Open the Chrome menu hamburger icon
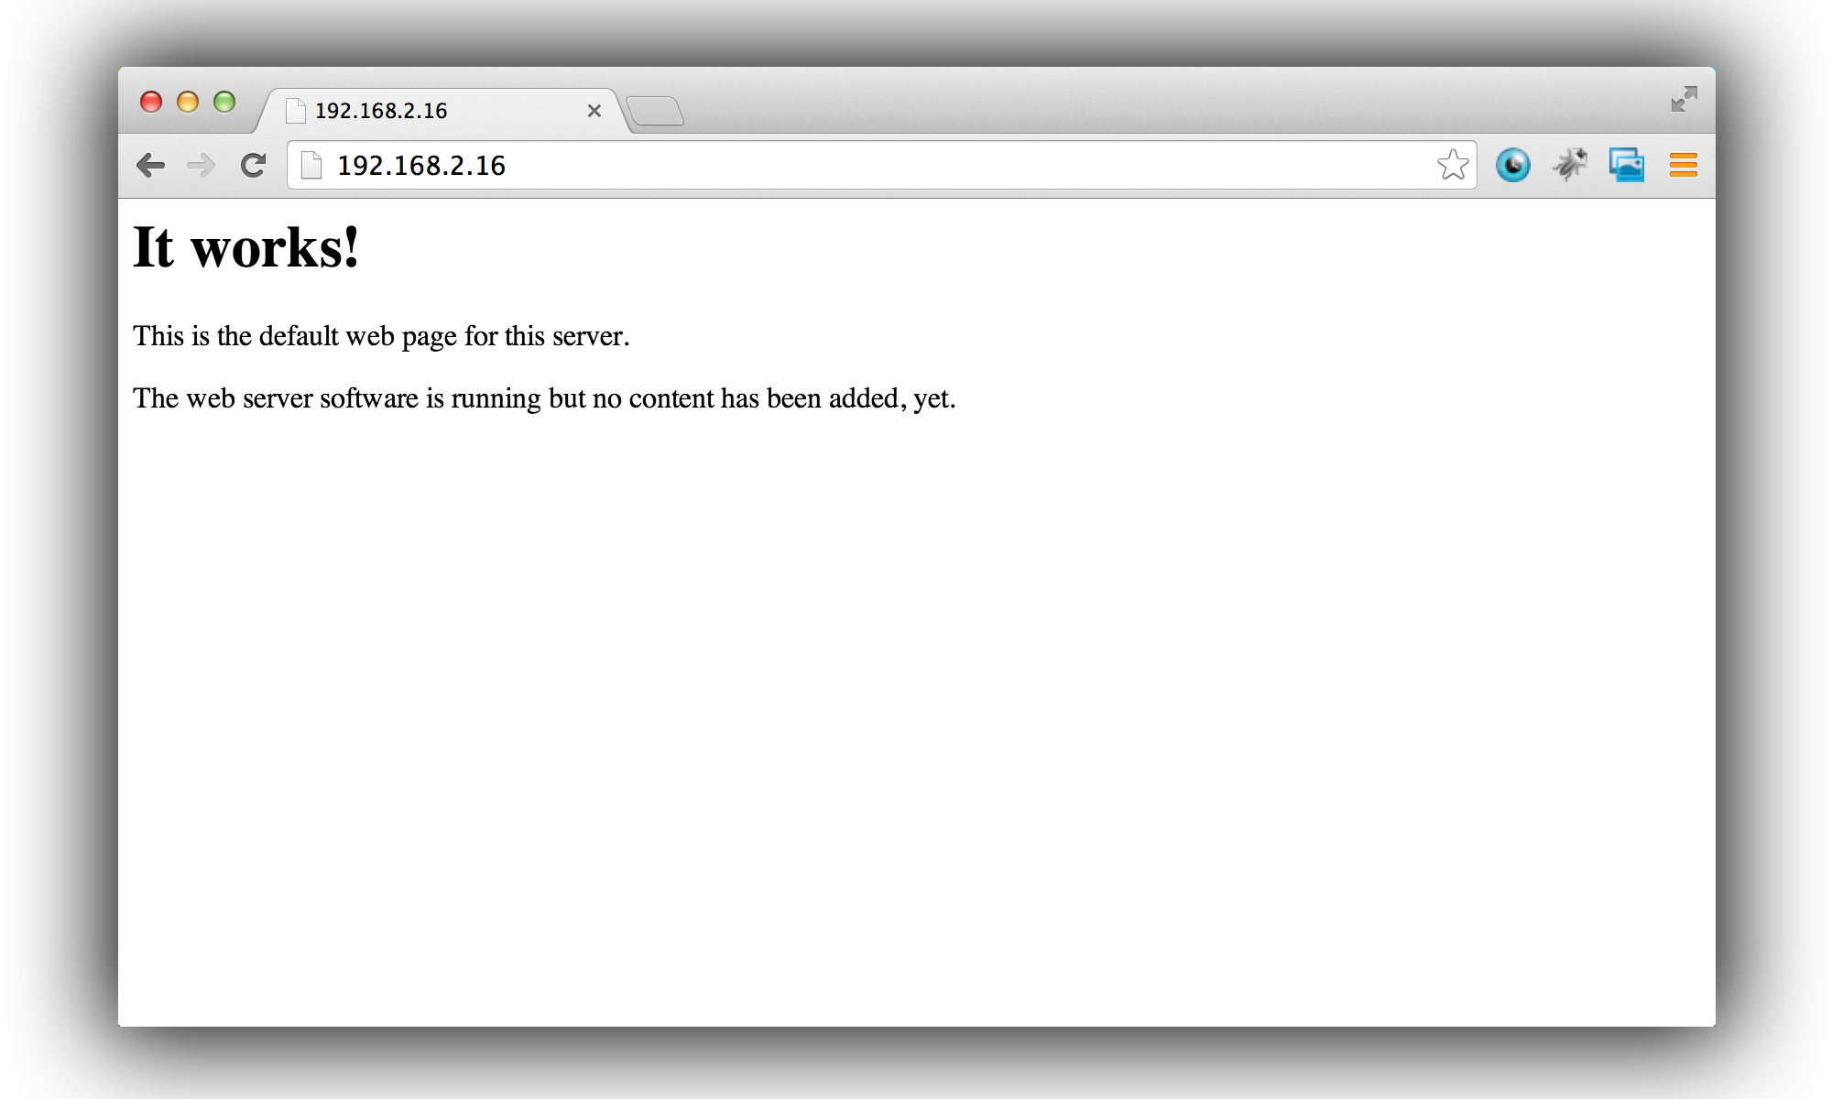 point(1684,165)
